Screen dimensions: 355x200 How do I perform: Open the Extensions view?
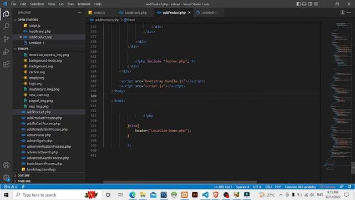pyautogui.click(x=6, y=64)
